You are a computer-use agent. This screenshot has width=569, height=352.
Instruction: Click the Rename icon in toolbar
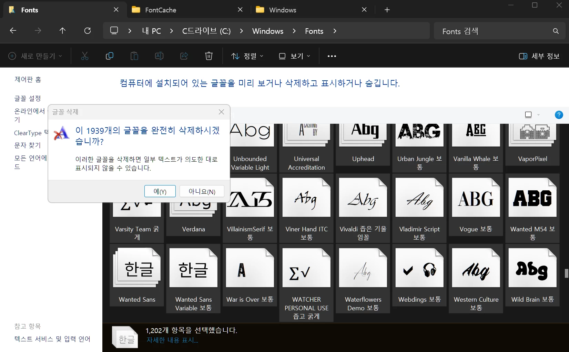coord(159,56)
